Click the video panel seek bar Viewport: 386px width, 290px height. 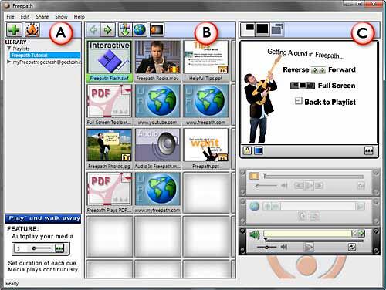click(313, 177)
